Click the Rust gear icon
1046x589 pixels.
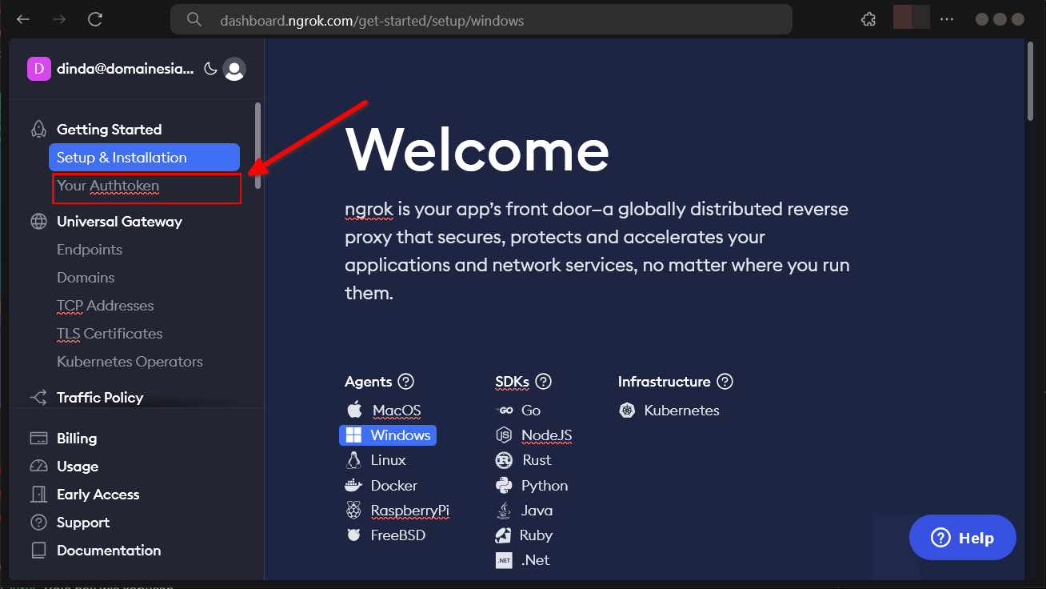pyautogui.click(x=504, y=460)
